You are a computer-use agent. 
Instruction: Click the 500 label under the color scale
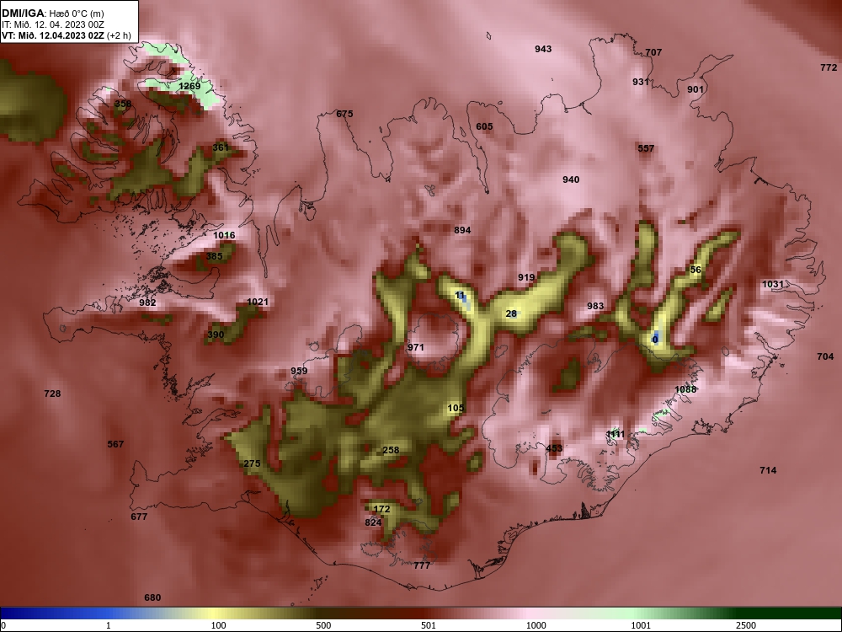pos(324,625)
